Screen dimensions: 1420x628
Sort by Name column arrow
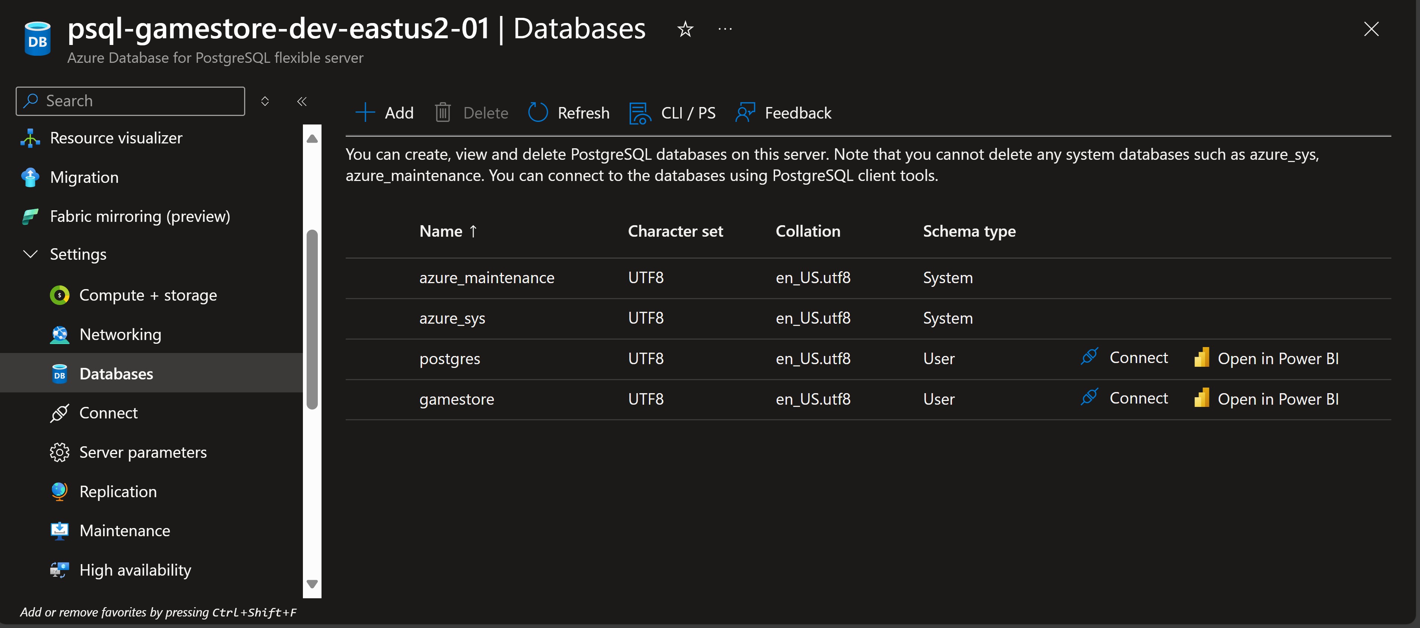click(x=473, y=231)
